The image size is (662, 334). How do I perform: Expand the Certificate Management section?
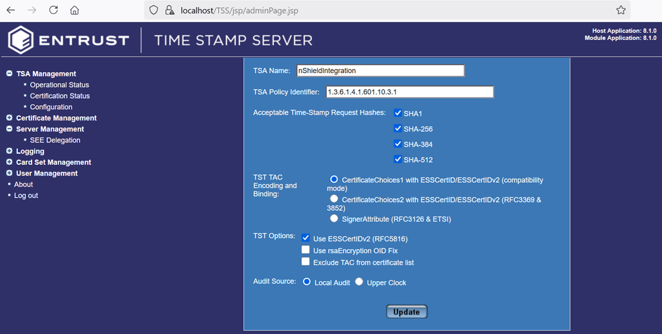(10, 117)
